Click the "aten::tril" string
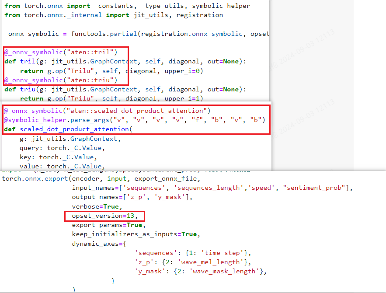Image resolution: width=386 pixels, height=293 pixels. coord(90,52)
